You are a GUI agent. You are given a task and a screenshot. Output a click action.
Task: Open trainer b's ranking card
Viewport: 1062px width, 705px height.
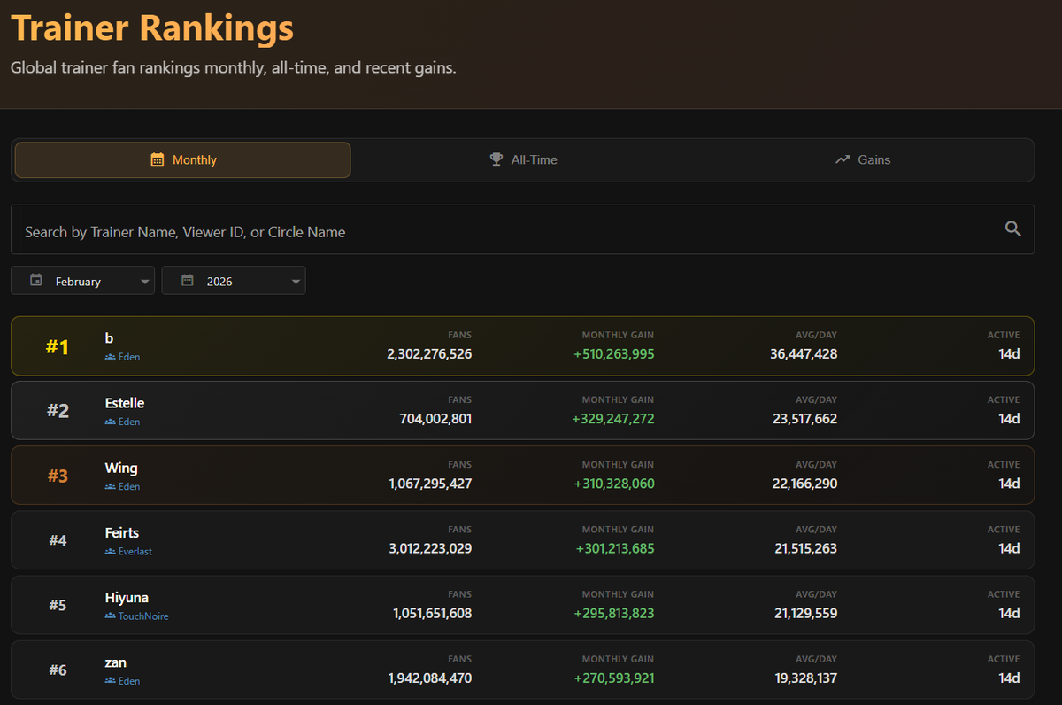pos(522,345)
